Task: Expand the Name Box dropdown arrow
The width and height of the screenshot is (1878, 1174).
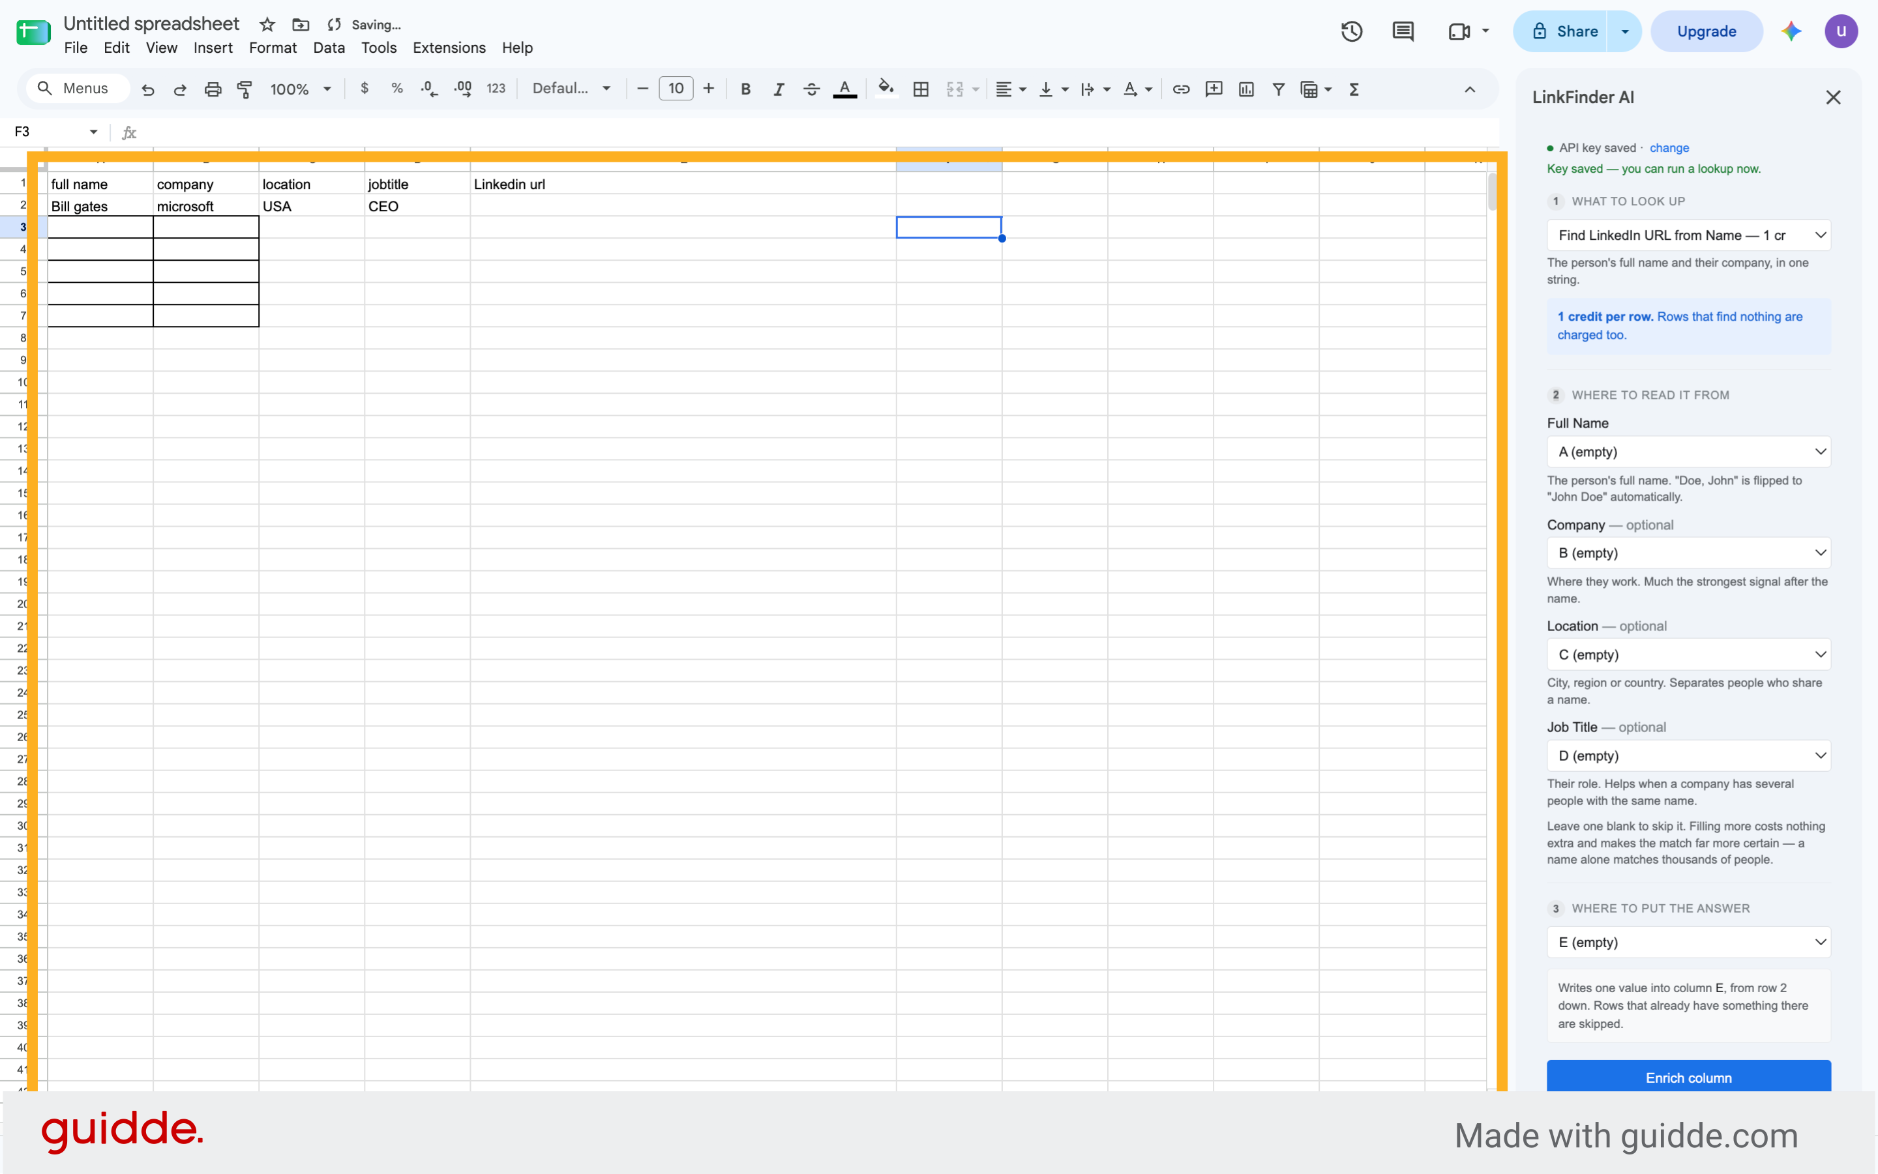Action: coord(94,132)
